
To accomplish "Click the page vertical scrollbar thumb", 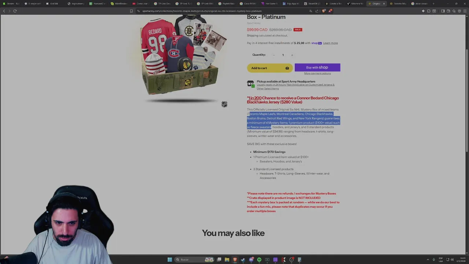I will coord(467,101).
